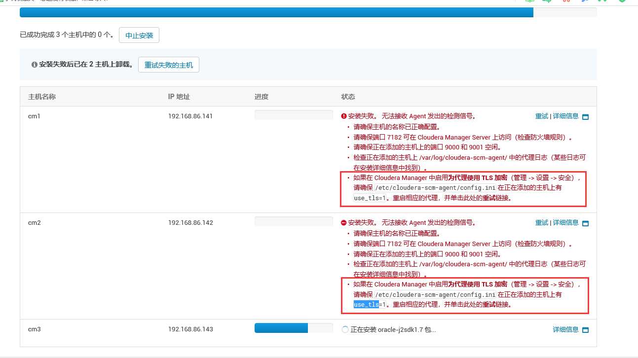Click the 进度 column header
This screenshot has height=358, width=638.
(x=262, y=97)
